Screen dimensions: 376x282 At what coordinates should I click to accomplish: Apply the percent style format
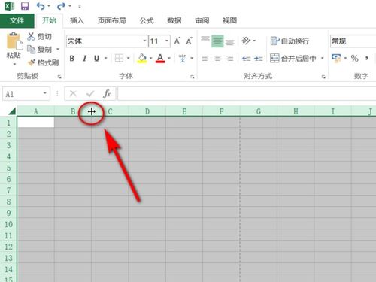coord(354,59)
